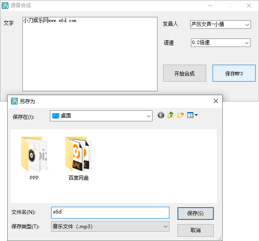Screen dimensions: 259x241
Task: Click the 保存MP3 button
Action: click(x=234, y=73)
